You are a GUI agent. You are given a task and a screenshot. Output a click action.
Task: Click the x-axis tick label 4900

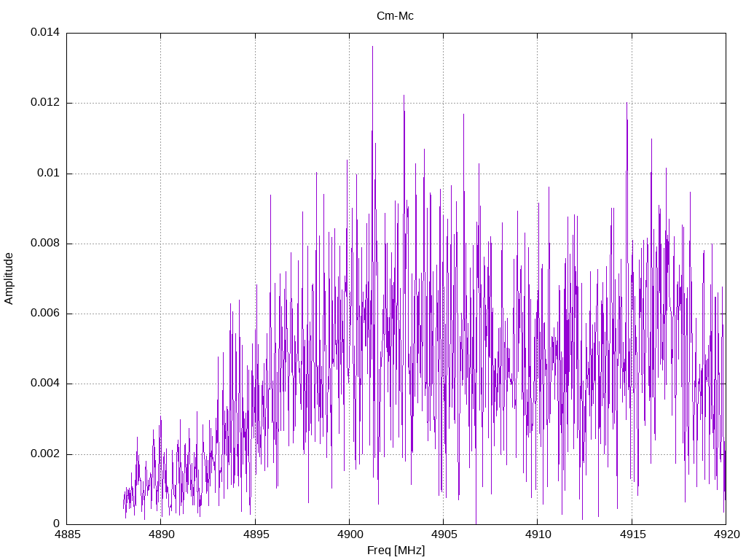click(x=350, y=534)
